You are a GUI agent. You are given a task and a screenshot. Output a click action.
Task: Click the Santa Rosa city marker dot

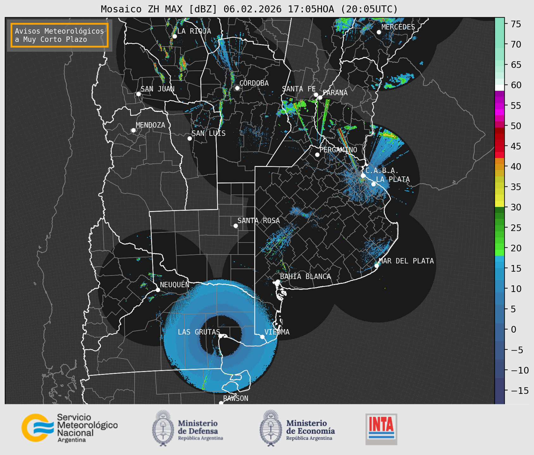[236, 226]
